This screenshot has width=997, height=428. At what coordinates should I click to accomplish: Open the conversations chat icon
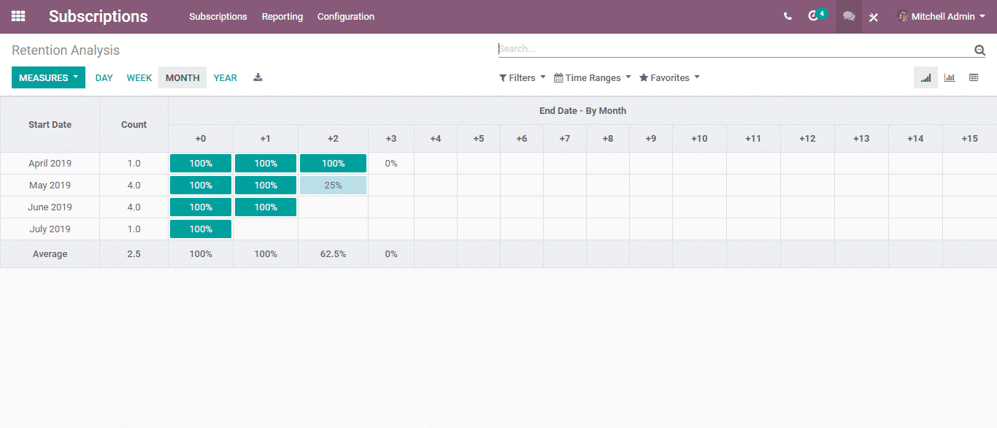point(848,16)
